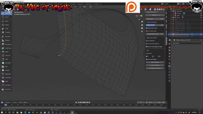Viewport: 203px width, 114px height.
Task: Expand the Light item in outliner
Action: [x=173, y=16]
